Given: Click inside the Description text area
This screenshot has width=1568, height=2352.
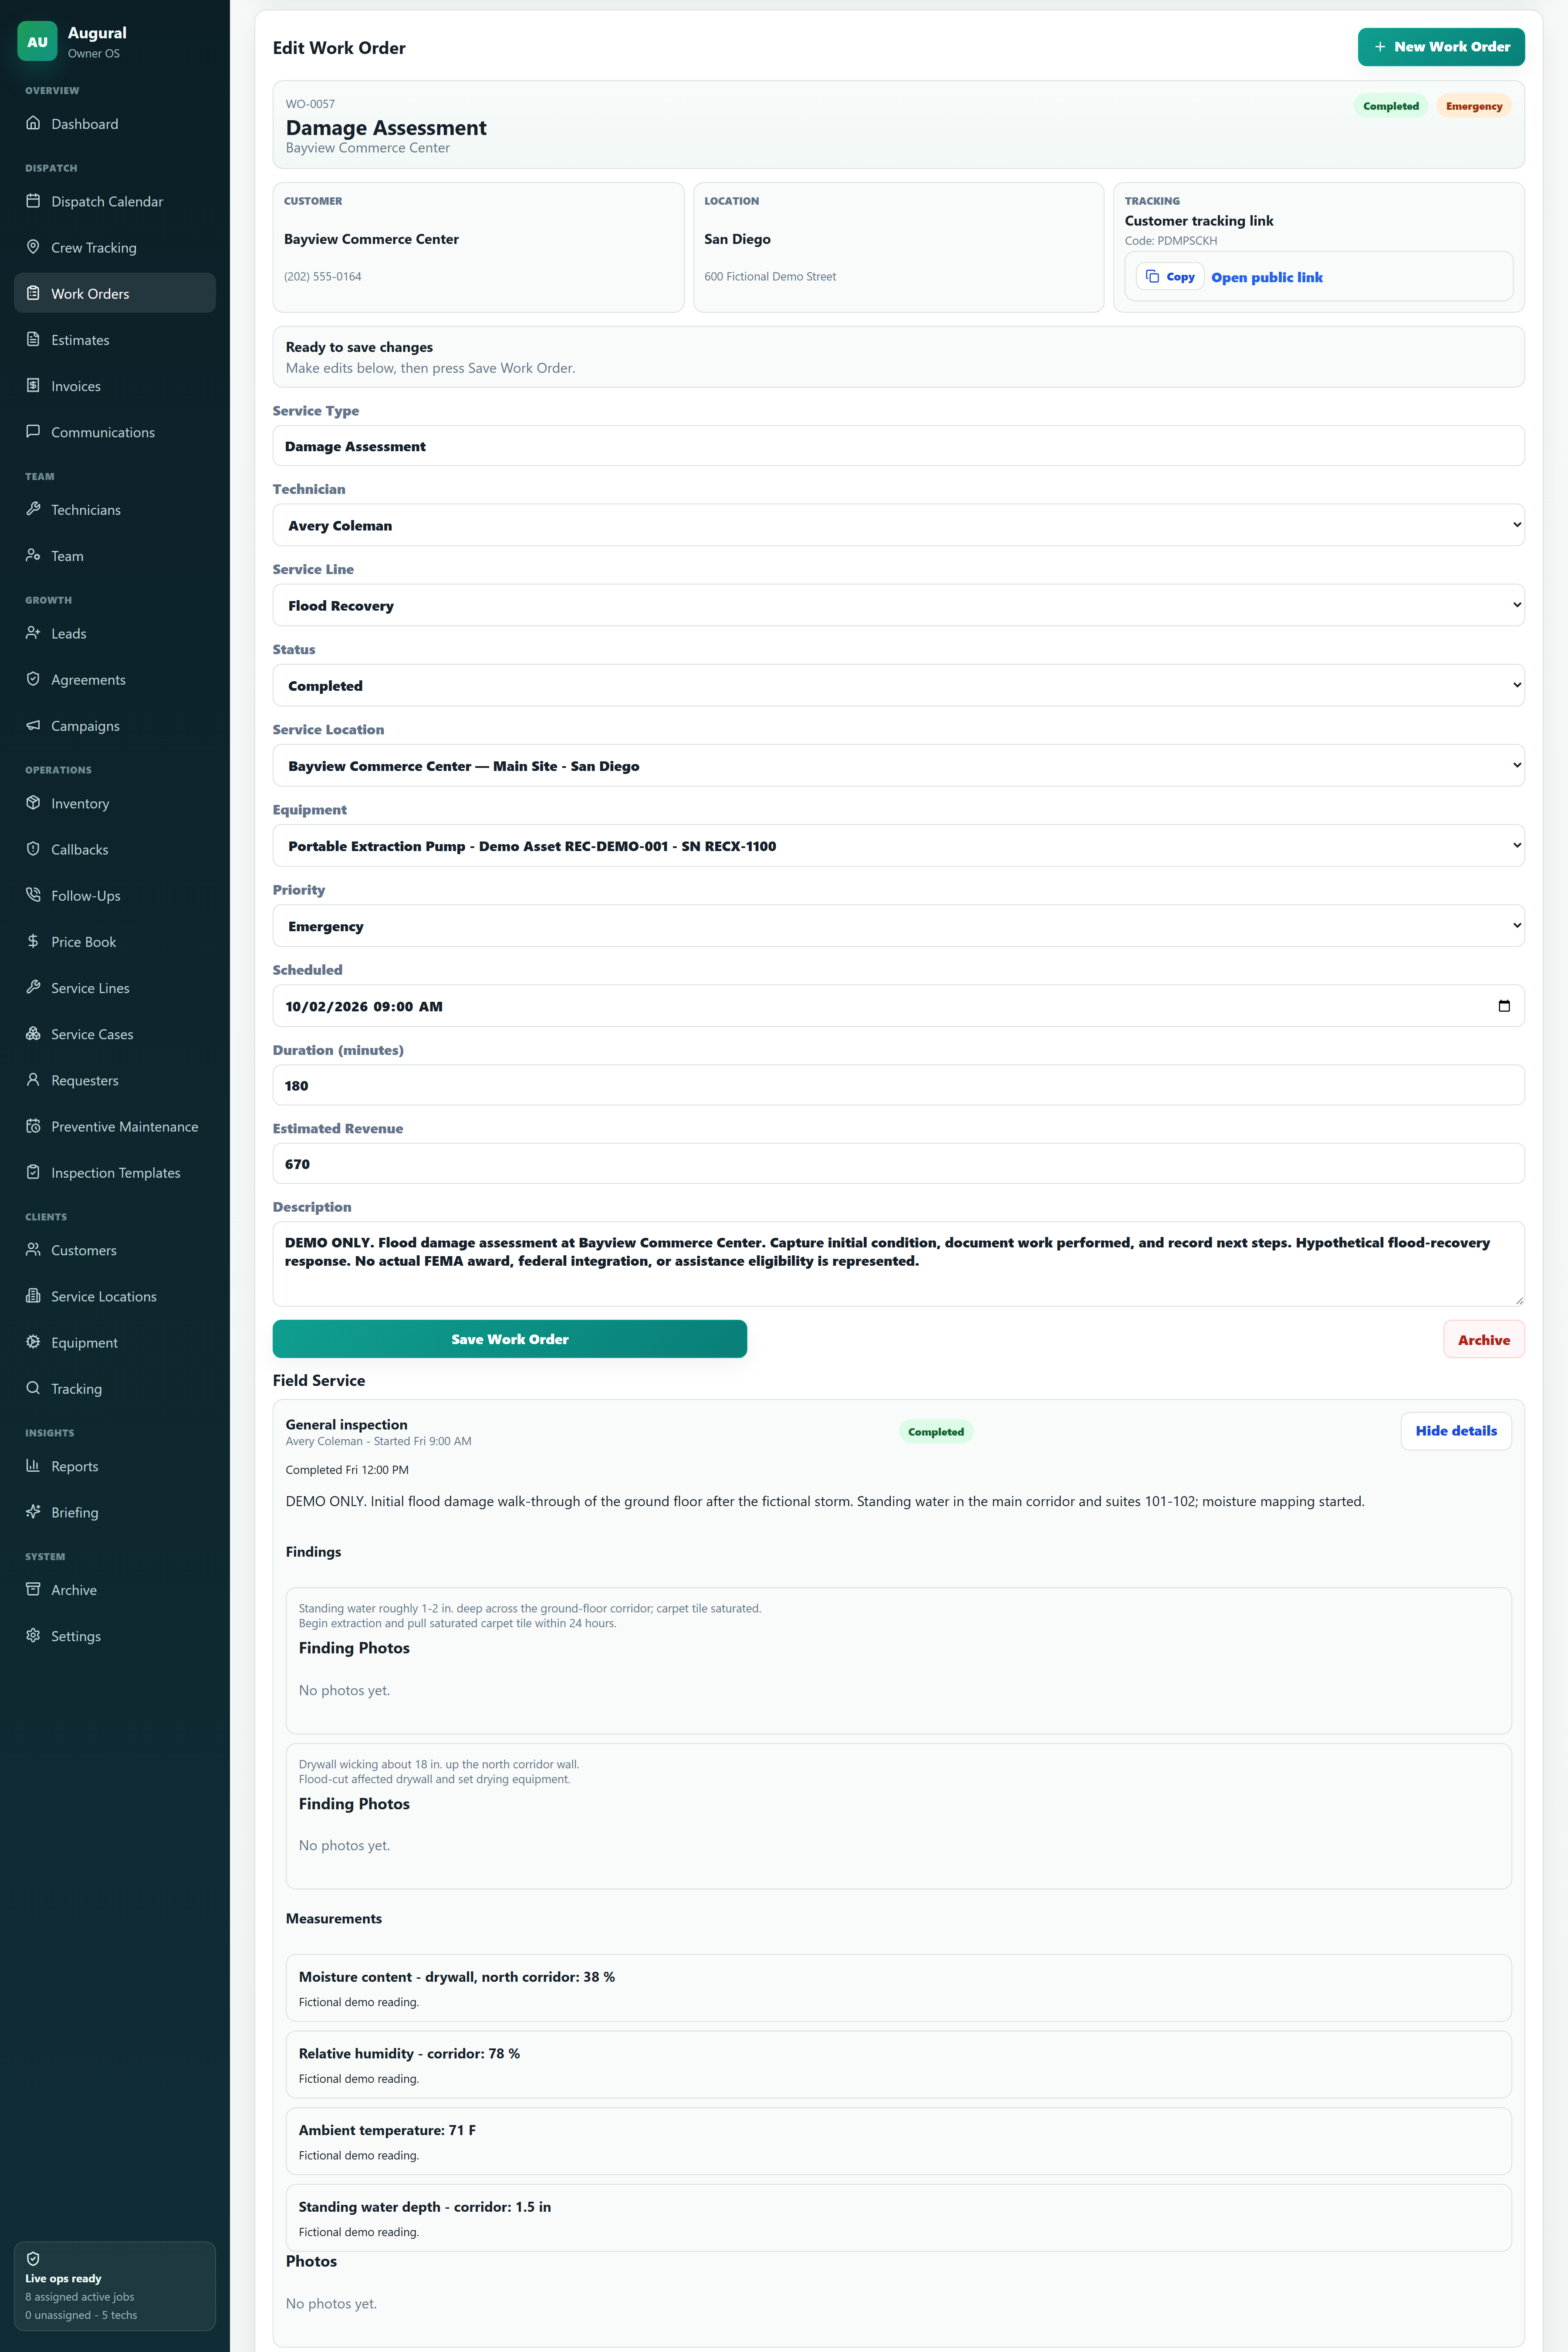Looking at the screenshot, I should (898, 1264).
